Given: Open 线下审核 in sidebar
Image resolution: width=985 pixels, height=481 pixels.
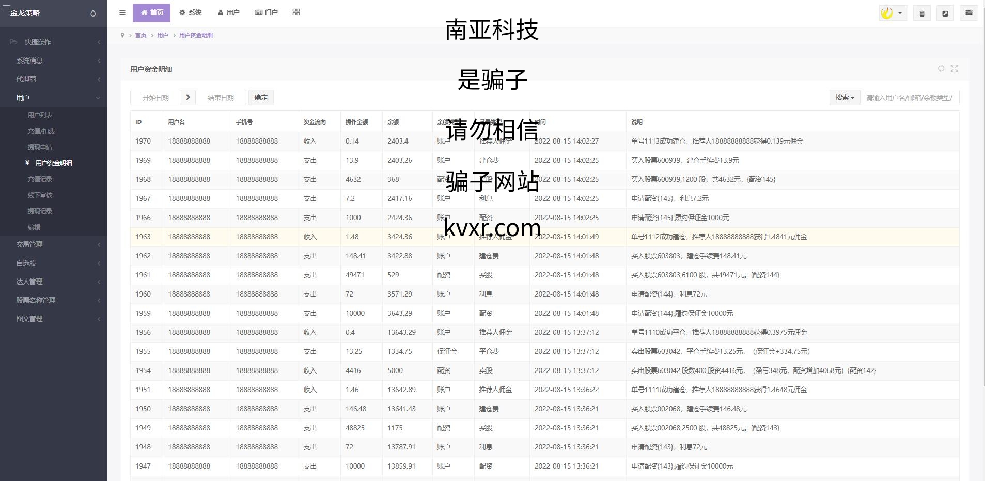Looking at the screenshot, I should [x=40, y=195].
